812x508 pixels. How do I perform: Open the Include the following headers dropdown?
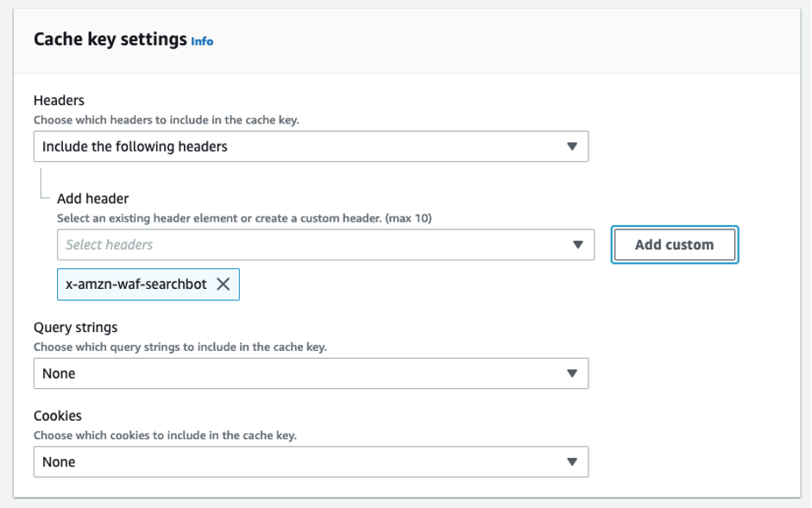pyautogui.click(x=311, y=146)
